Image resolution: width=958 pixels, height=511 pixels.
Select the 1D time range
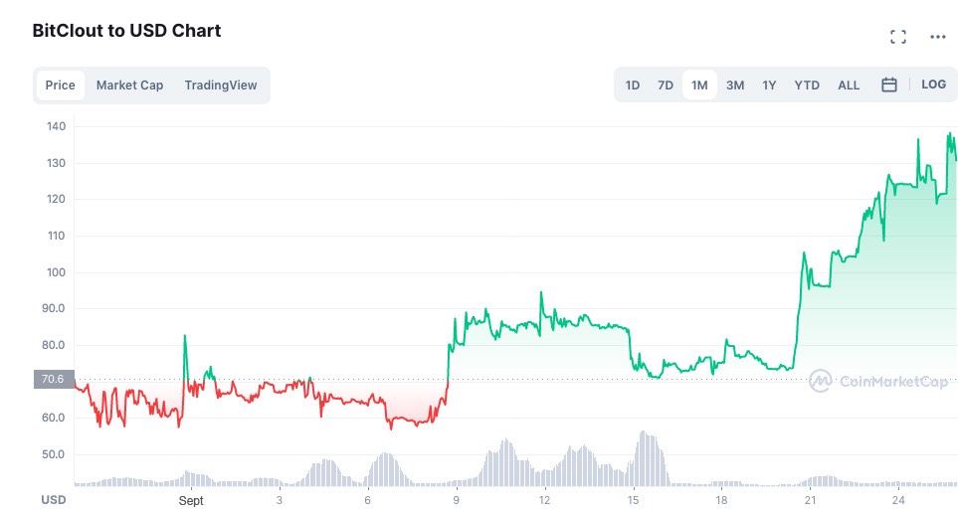pyautogui.click(x=633, y=85)
